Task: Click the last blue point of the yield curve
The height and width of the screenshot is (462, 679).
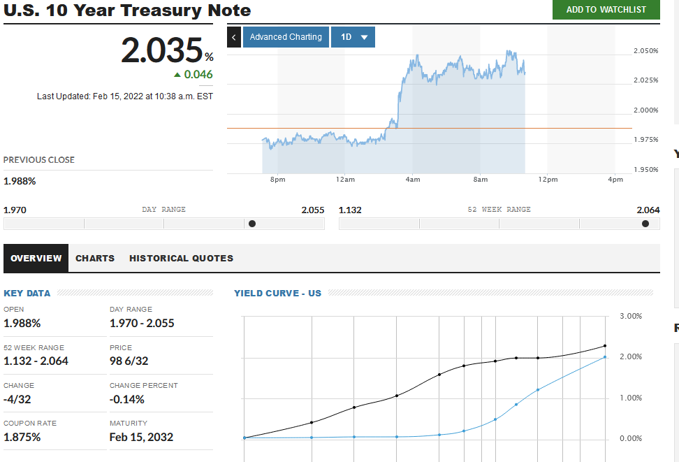Action: [x=605, y=357]
